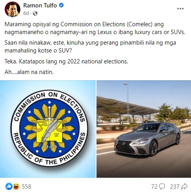Image resolution: width=191 pixels, height=193 pixels.
Task: View the 558 reactions count list
Action: [27, 187]
